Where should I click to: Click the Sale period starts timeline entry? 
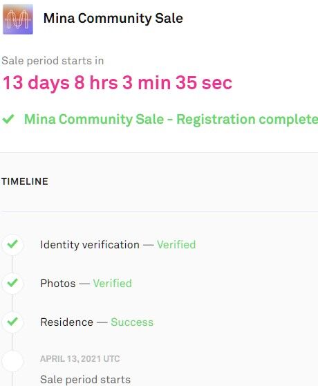click(85, 379)
